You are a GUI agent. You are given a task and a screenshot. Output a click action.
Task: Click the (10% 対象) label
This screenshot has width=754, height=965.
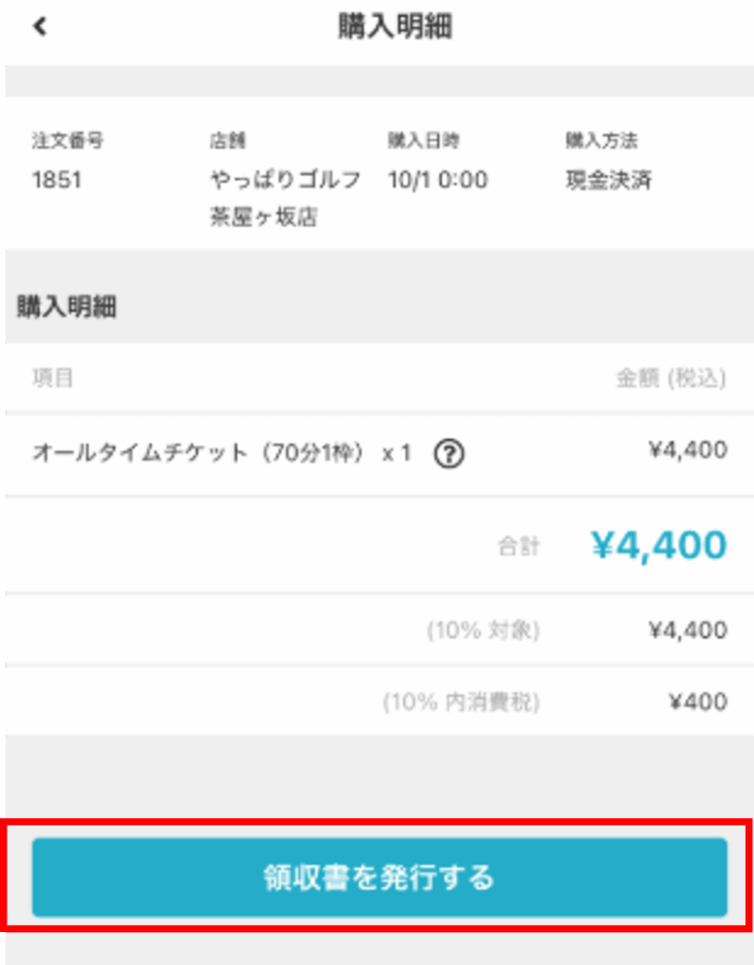pos(484,630)
